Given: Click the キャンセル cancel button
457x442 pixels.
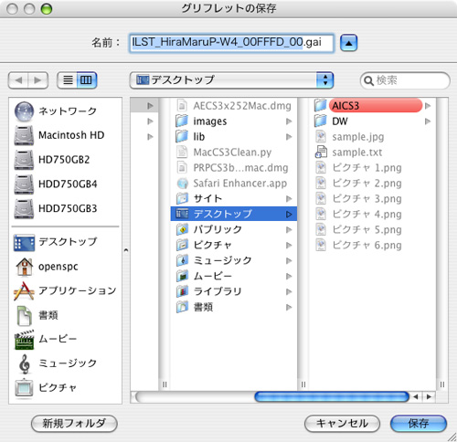Looking at the screenshot, I should [342, 423].
